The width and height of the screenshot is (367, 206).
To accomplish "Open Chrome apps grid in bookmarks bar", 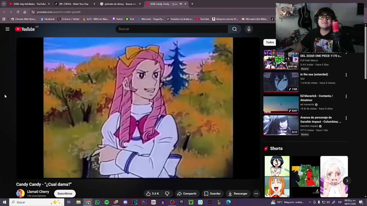I will click(4, 19).
